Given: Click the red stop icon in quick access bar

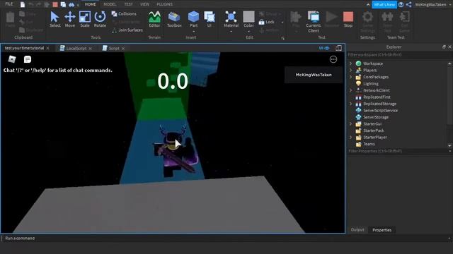Looking at the screenshot, I should [x=55, y=5].
